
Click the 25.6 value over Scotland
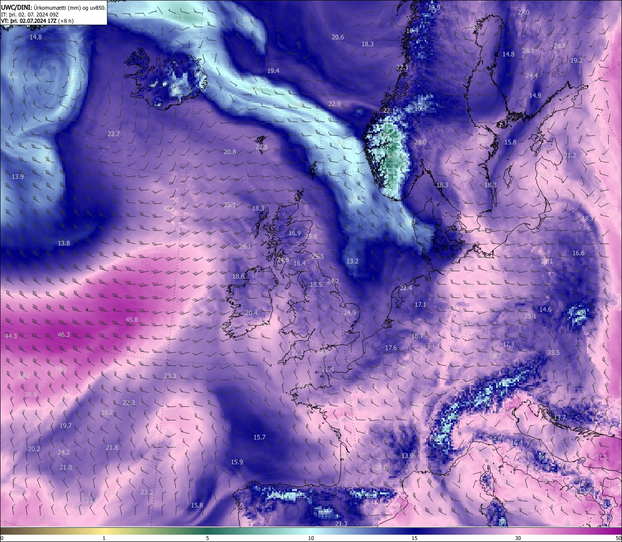click(311, 236)
